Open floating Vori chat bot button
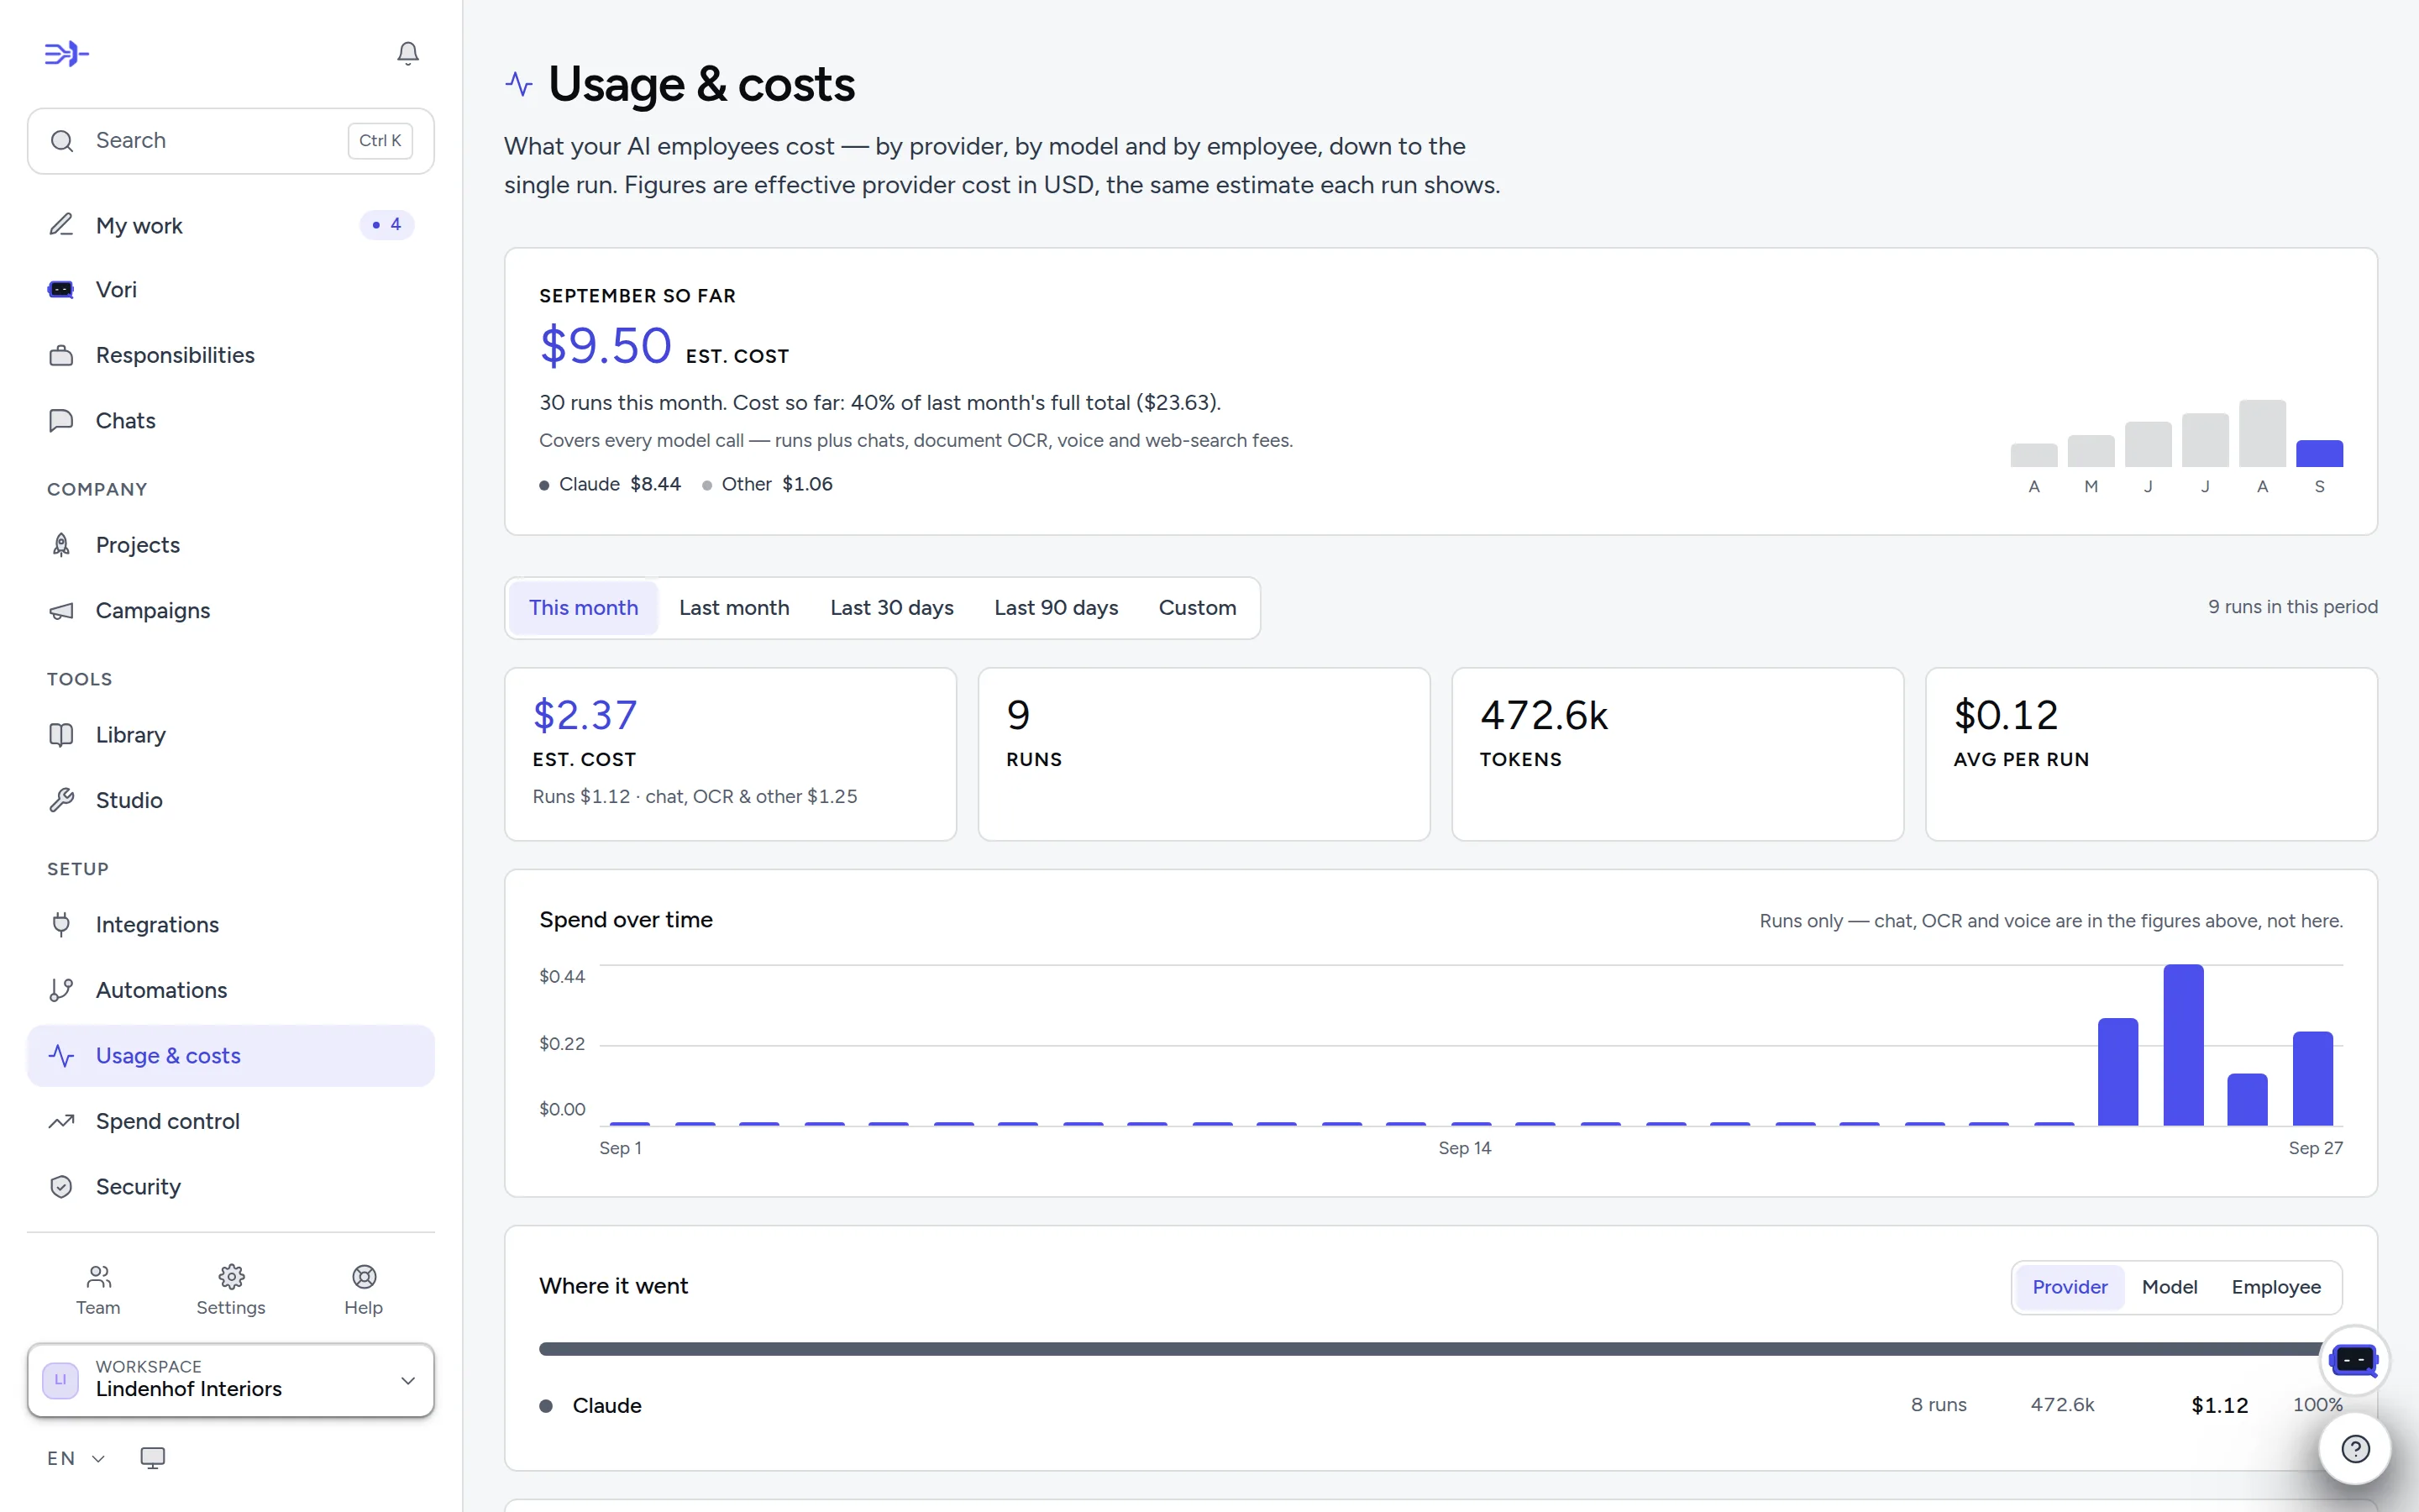 coord(2354,1360)
